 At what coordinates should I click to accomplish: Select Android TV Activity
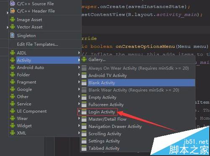click(138, 75)
